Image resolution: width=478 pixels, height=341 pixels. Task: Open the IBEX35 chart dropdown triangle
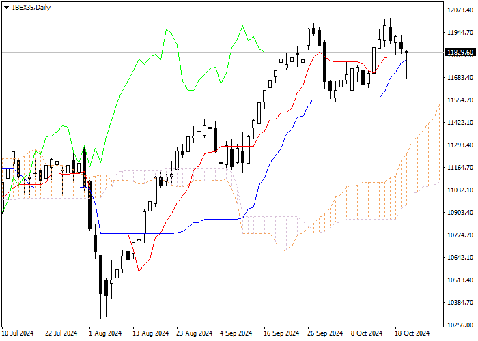[x=6, y=8]
